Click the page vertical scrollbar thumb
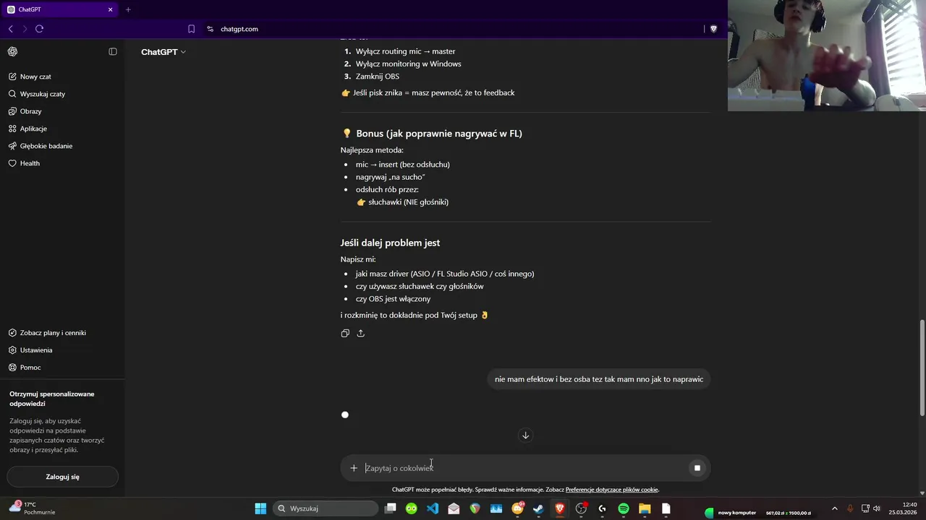Screen dimensions: 926x520 tap(922, 368)
